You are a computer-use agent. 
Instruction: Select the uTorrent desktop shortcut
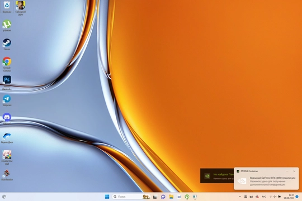(7, 26)
